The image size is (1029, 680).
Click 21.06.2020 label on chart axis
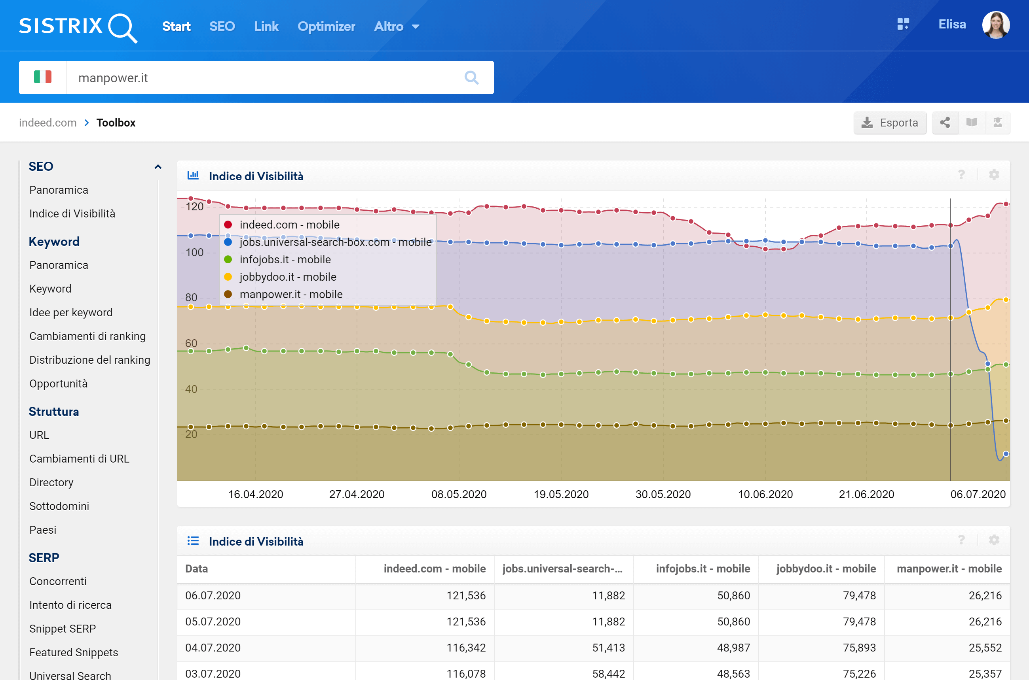click(x=866, y=495)
